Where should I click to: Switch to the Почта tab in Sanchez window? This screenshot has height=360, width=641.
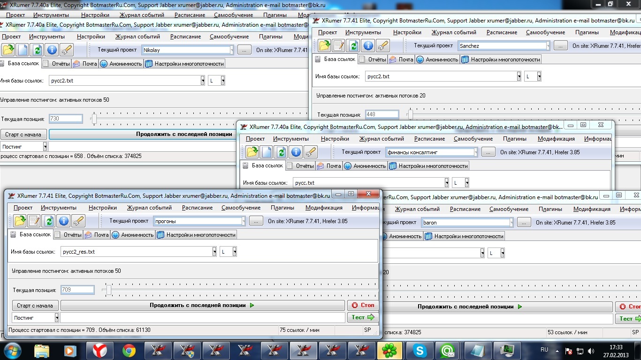401,60
